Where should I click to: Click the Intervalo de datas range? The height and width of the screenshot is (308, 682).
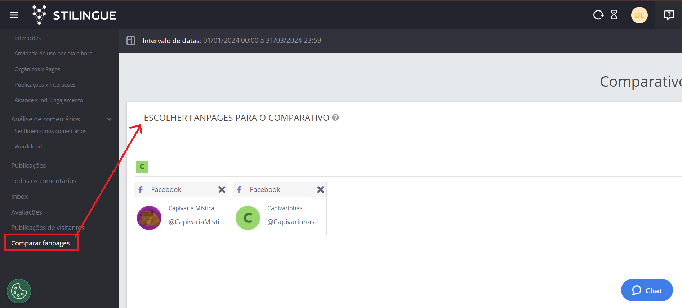232,40
